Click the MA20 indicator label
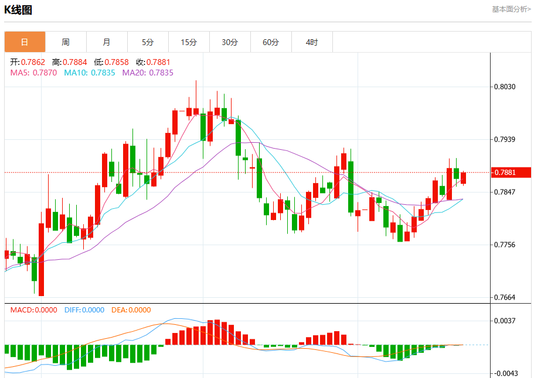 [148, 73]
